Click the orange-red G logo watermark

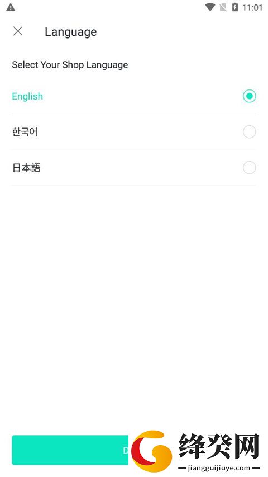pyautogui.click(x=151, y=451)
